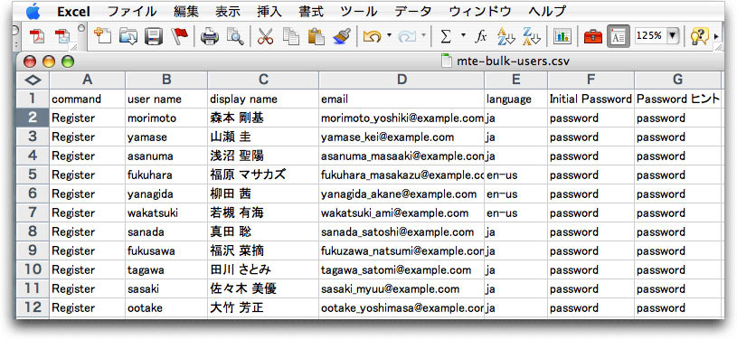
Task: Click cell containing 'morimoto'
Action: click(166, 118)
